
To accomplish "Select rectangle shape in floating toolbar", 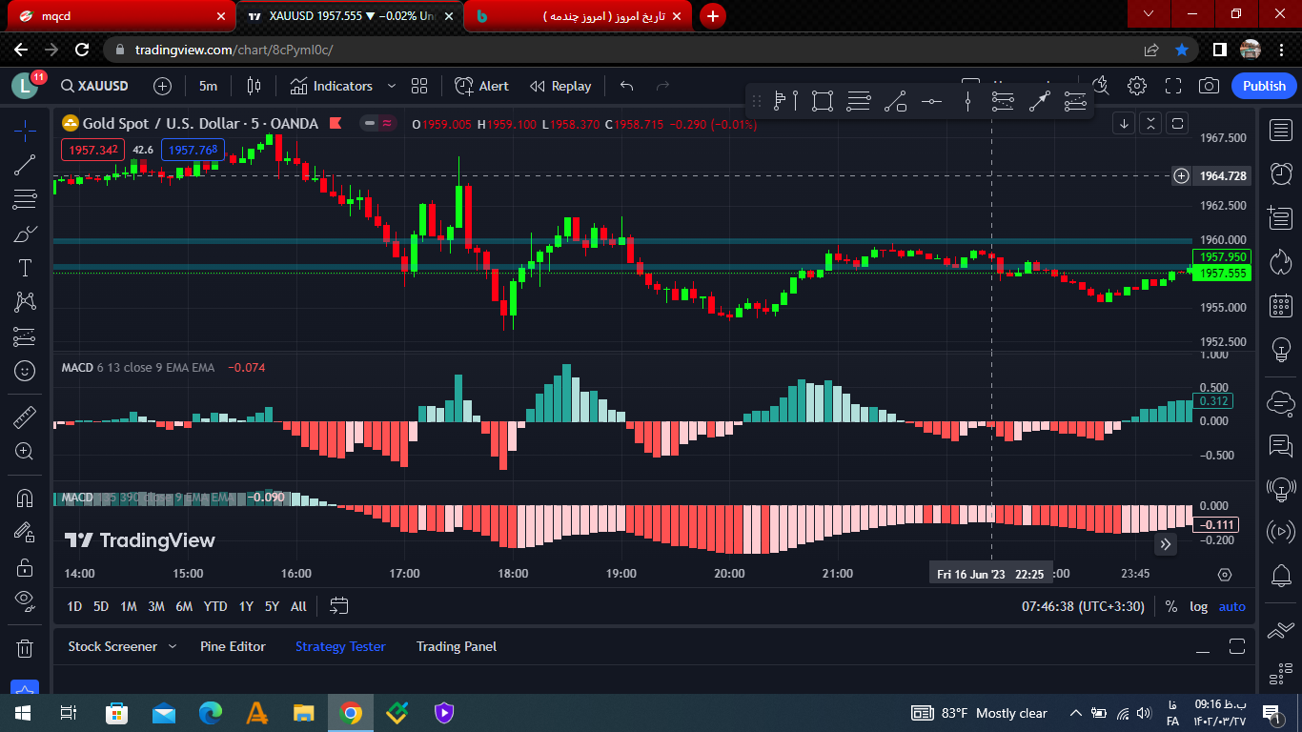I will click(x=824, y=101).
